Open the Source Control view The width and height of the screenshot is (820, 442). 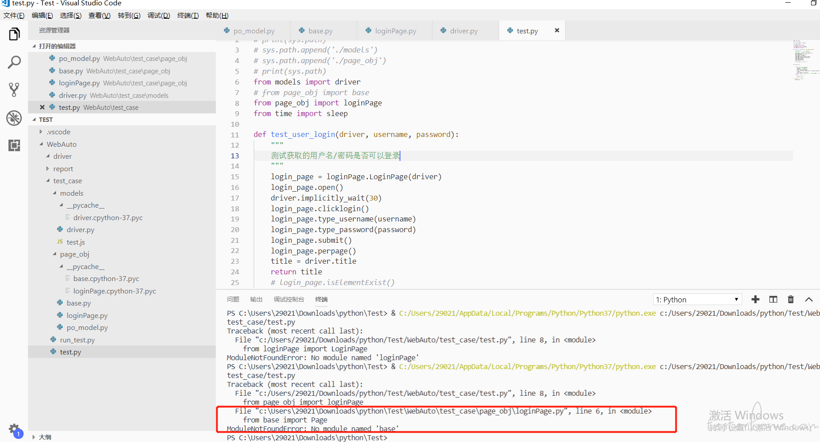(x=14, y=90)
